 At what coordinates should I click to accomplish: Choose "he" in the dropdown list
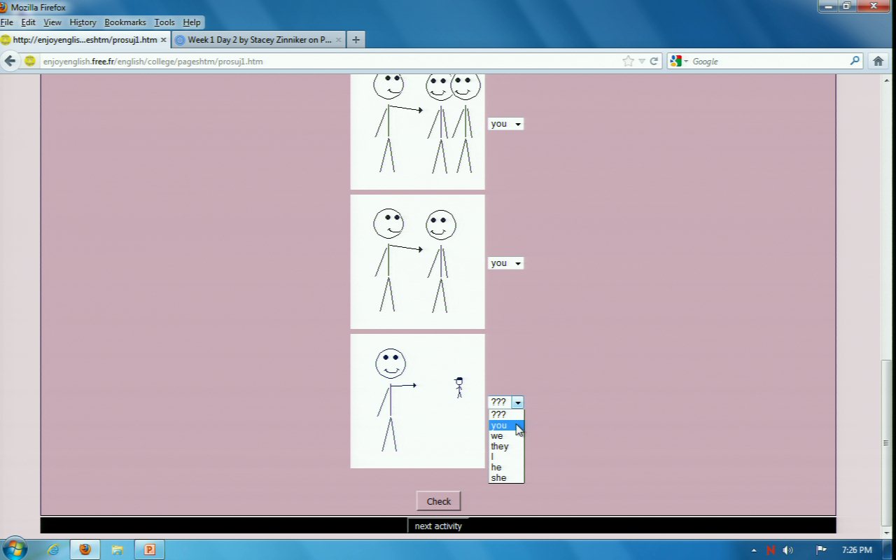[x=496, y=468]
